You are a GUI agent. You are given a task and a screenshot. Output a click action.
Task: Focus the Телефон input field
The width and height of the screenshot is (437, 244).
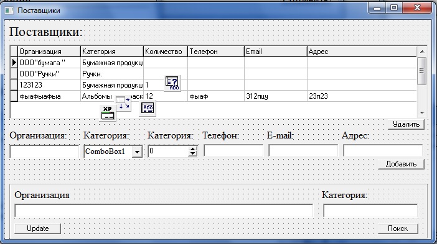click(x=233, y=151)
